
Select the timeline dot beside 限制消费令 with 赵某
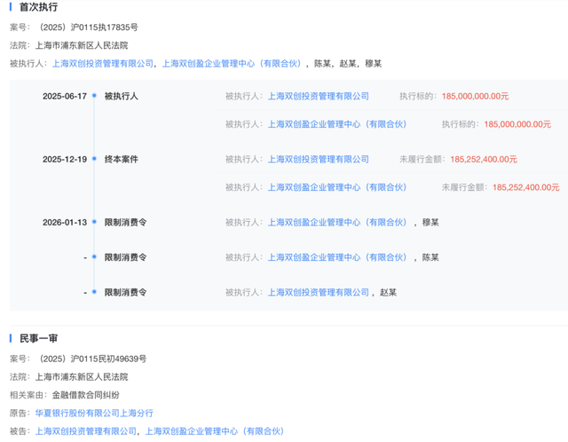[94, 292]
